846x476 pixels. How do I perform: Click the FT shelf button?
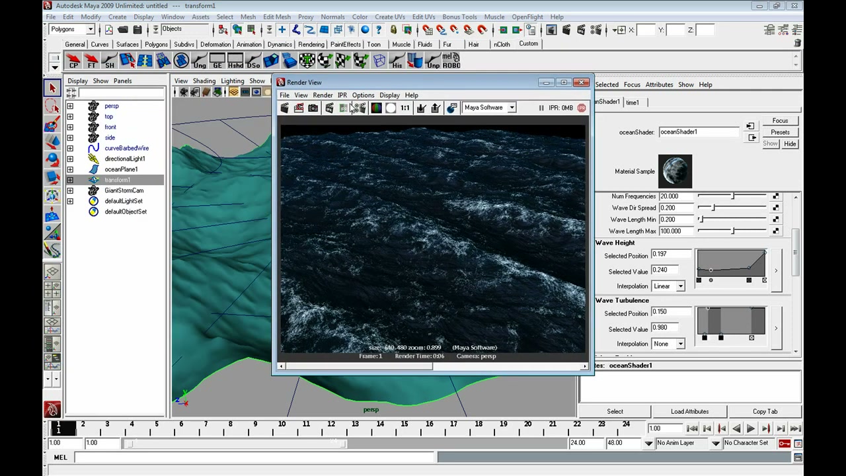point(91,61)
